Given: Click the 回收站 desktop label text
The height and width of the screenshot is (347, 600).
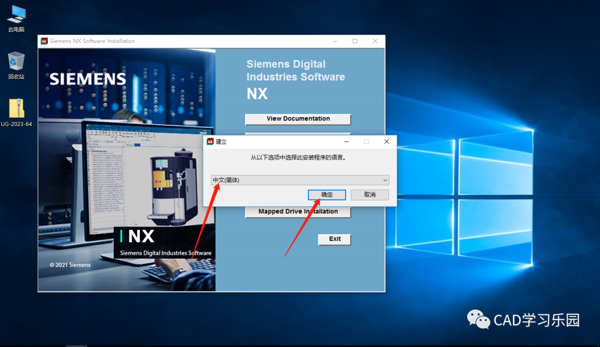Looking at the screenshot, I should tap(17, 77).
